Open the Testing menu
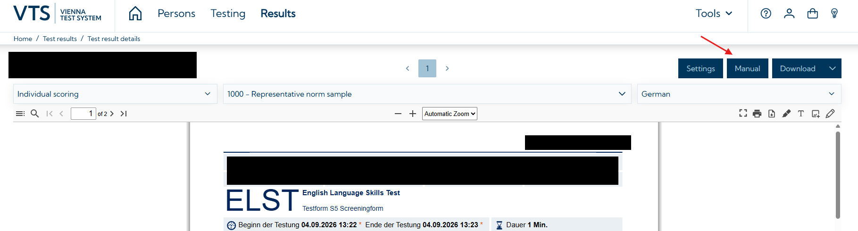The image size is (858, 231). click(x=228, y=14)
